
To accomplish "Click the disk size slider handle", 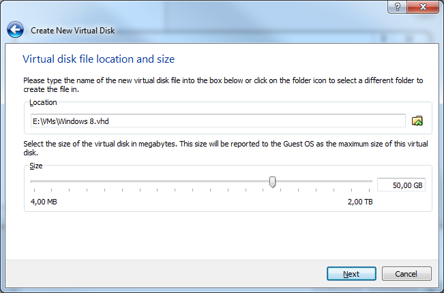I will pyautogui.click(x=272, y=182).
